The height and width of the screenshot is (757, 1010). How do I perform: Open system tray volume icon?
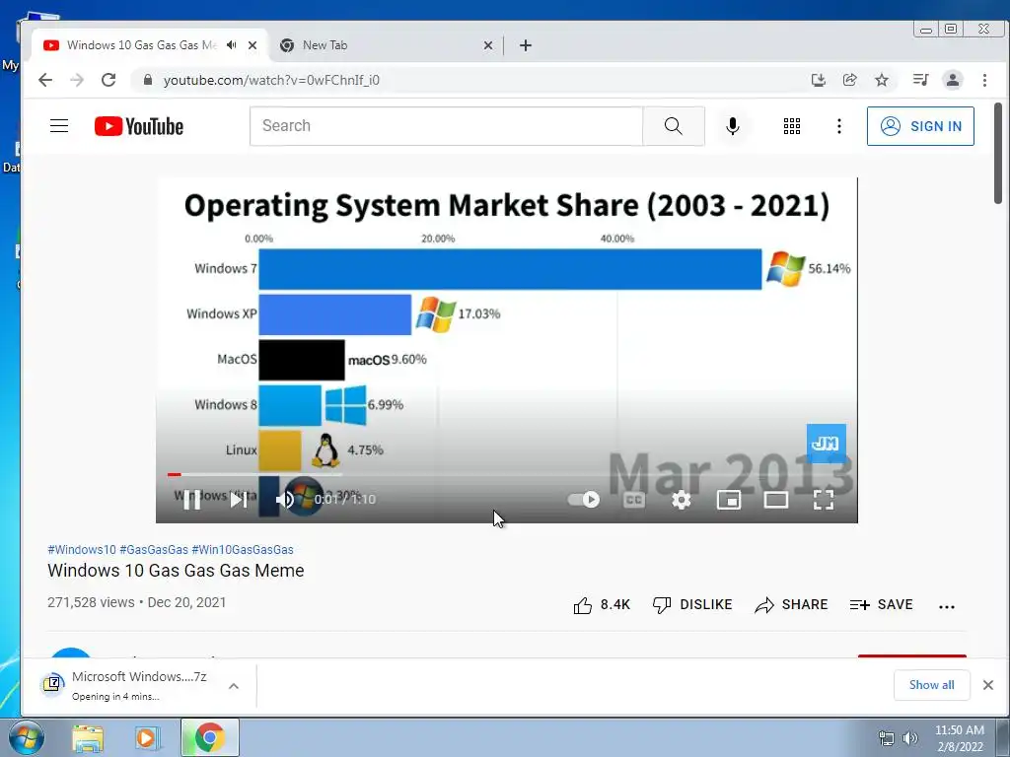coord(910,738)
